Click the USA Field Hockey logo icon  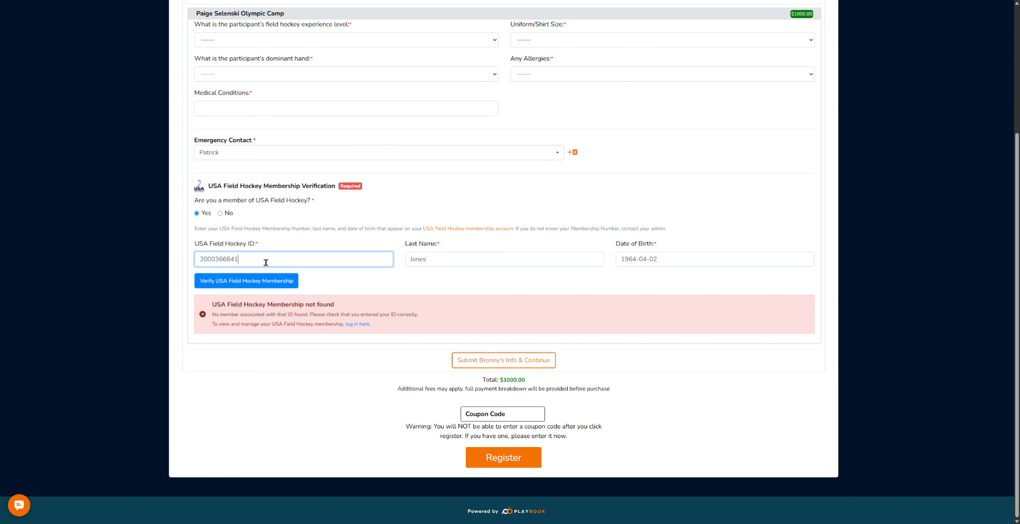199,186
